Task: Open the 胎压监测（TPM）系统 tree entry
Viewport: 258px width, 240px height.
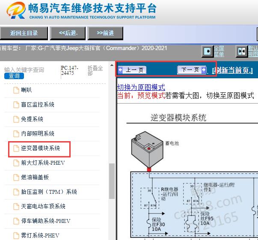Action: [49, 192]
